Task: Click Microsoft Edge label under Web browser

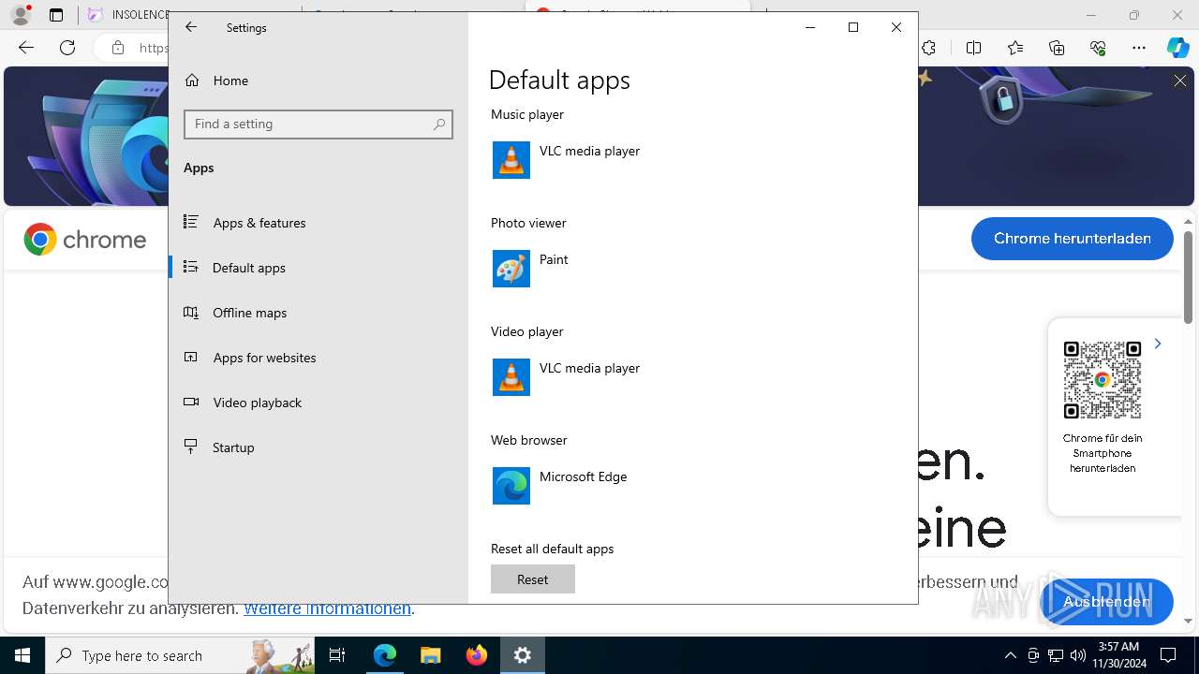Action: [583, 476]
